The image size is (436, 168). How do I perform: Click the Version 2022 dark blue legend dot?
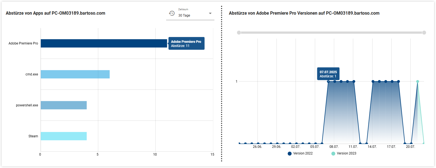tap(289, 154)
